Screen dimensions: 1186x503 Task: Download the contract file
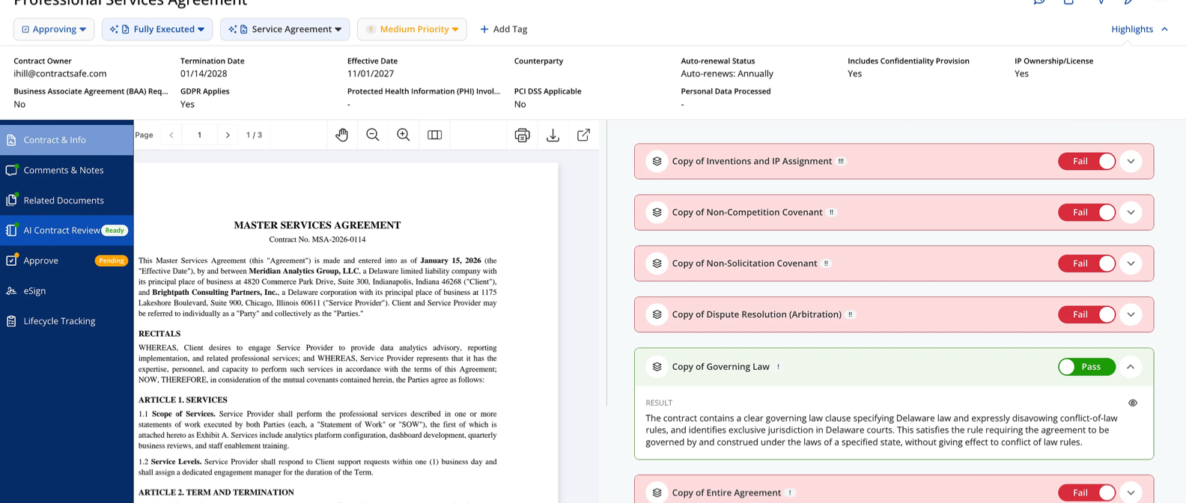click(x=553, y=135)
